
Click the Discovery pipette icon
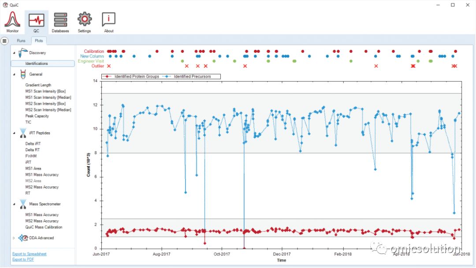(23, 53)
